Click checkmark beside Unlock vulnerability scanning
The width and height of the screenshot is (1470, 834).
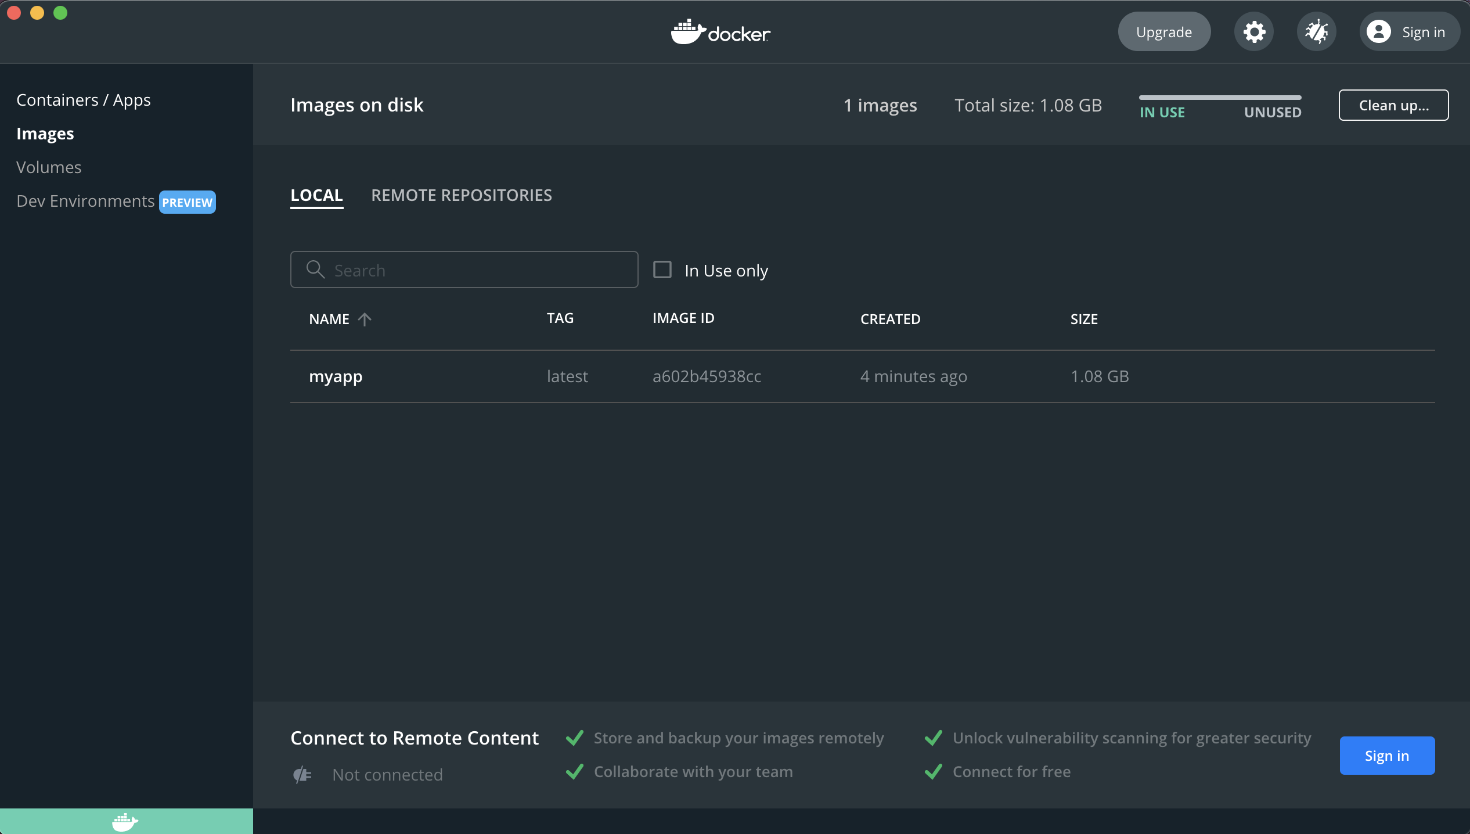pos(934,738)
